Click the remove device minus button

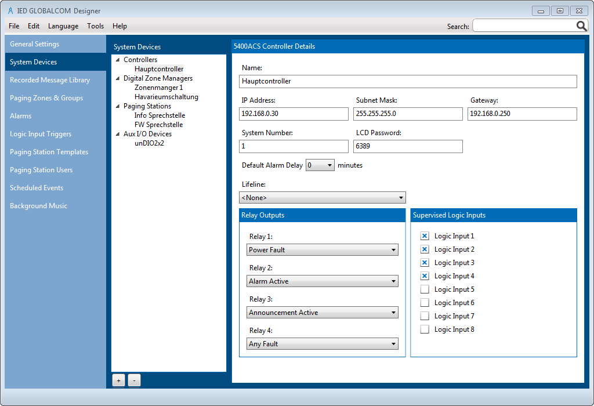click(x=134, y=380)
